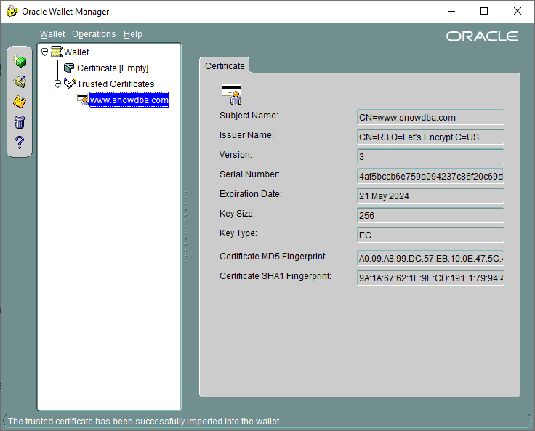Click the Key Size field showing 256
535x431 pixels.
tap(430, 215)
